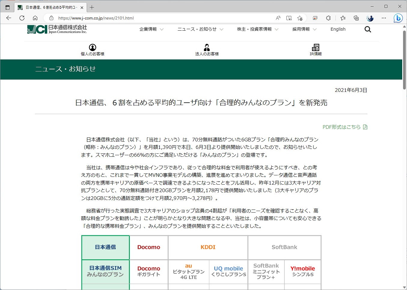Image resolution: width=407 pixels, height=290 pixels.
Task: Open the 株主・投資家情報 menu
Action: 254,29
